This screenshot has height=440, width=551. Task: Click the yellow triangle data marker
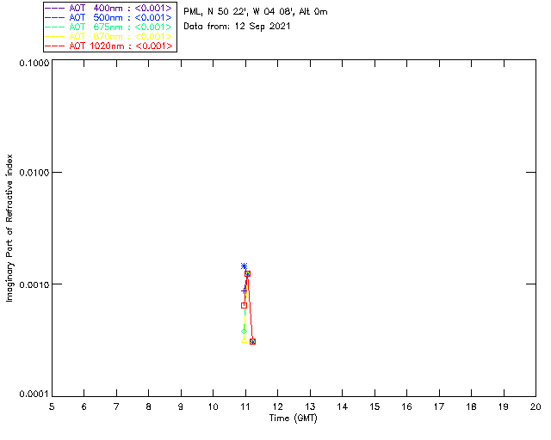pos(244,340)
